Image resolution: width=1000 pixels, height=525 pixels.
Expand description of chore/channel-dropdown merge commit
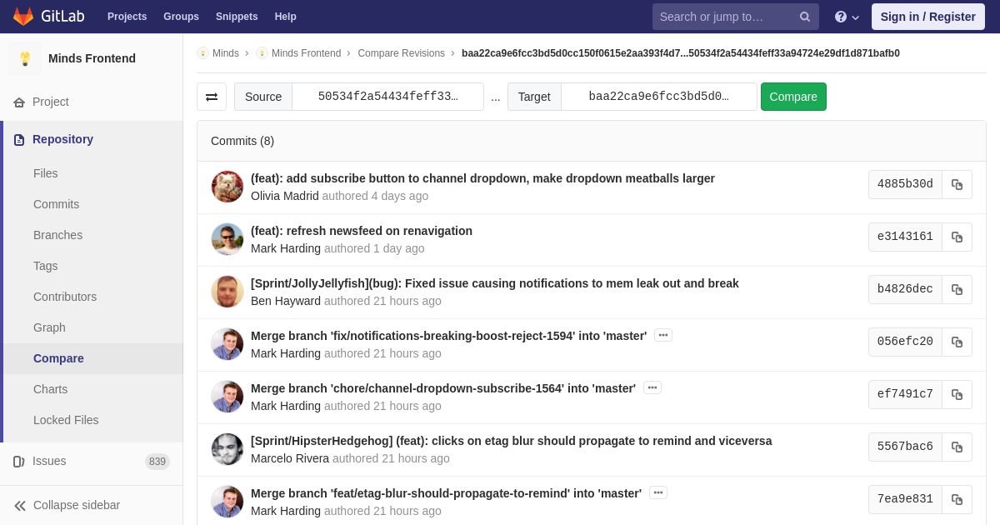click(652, 387)
